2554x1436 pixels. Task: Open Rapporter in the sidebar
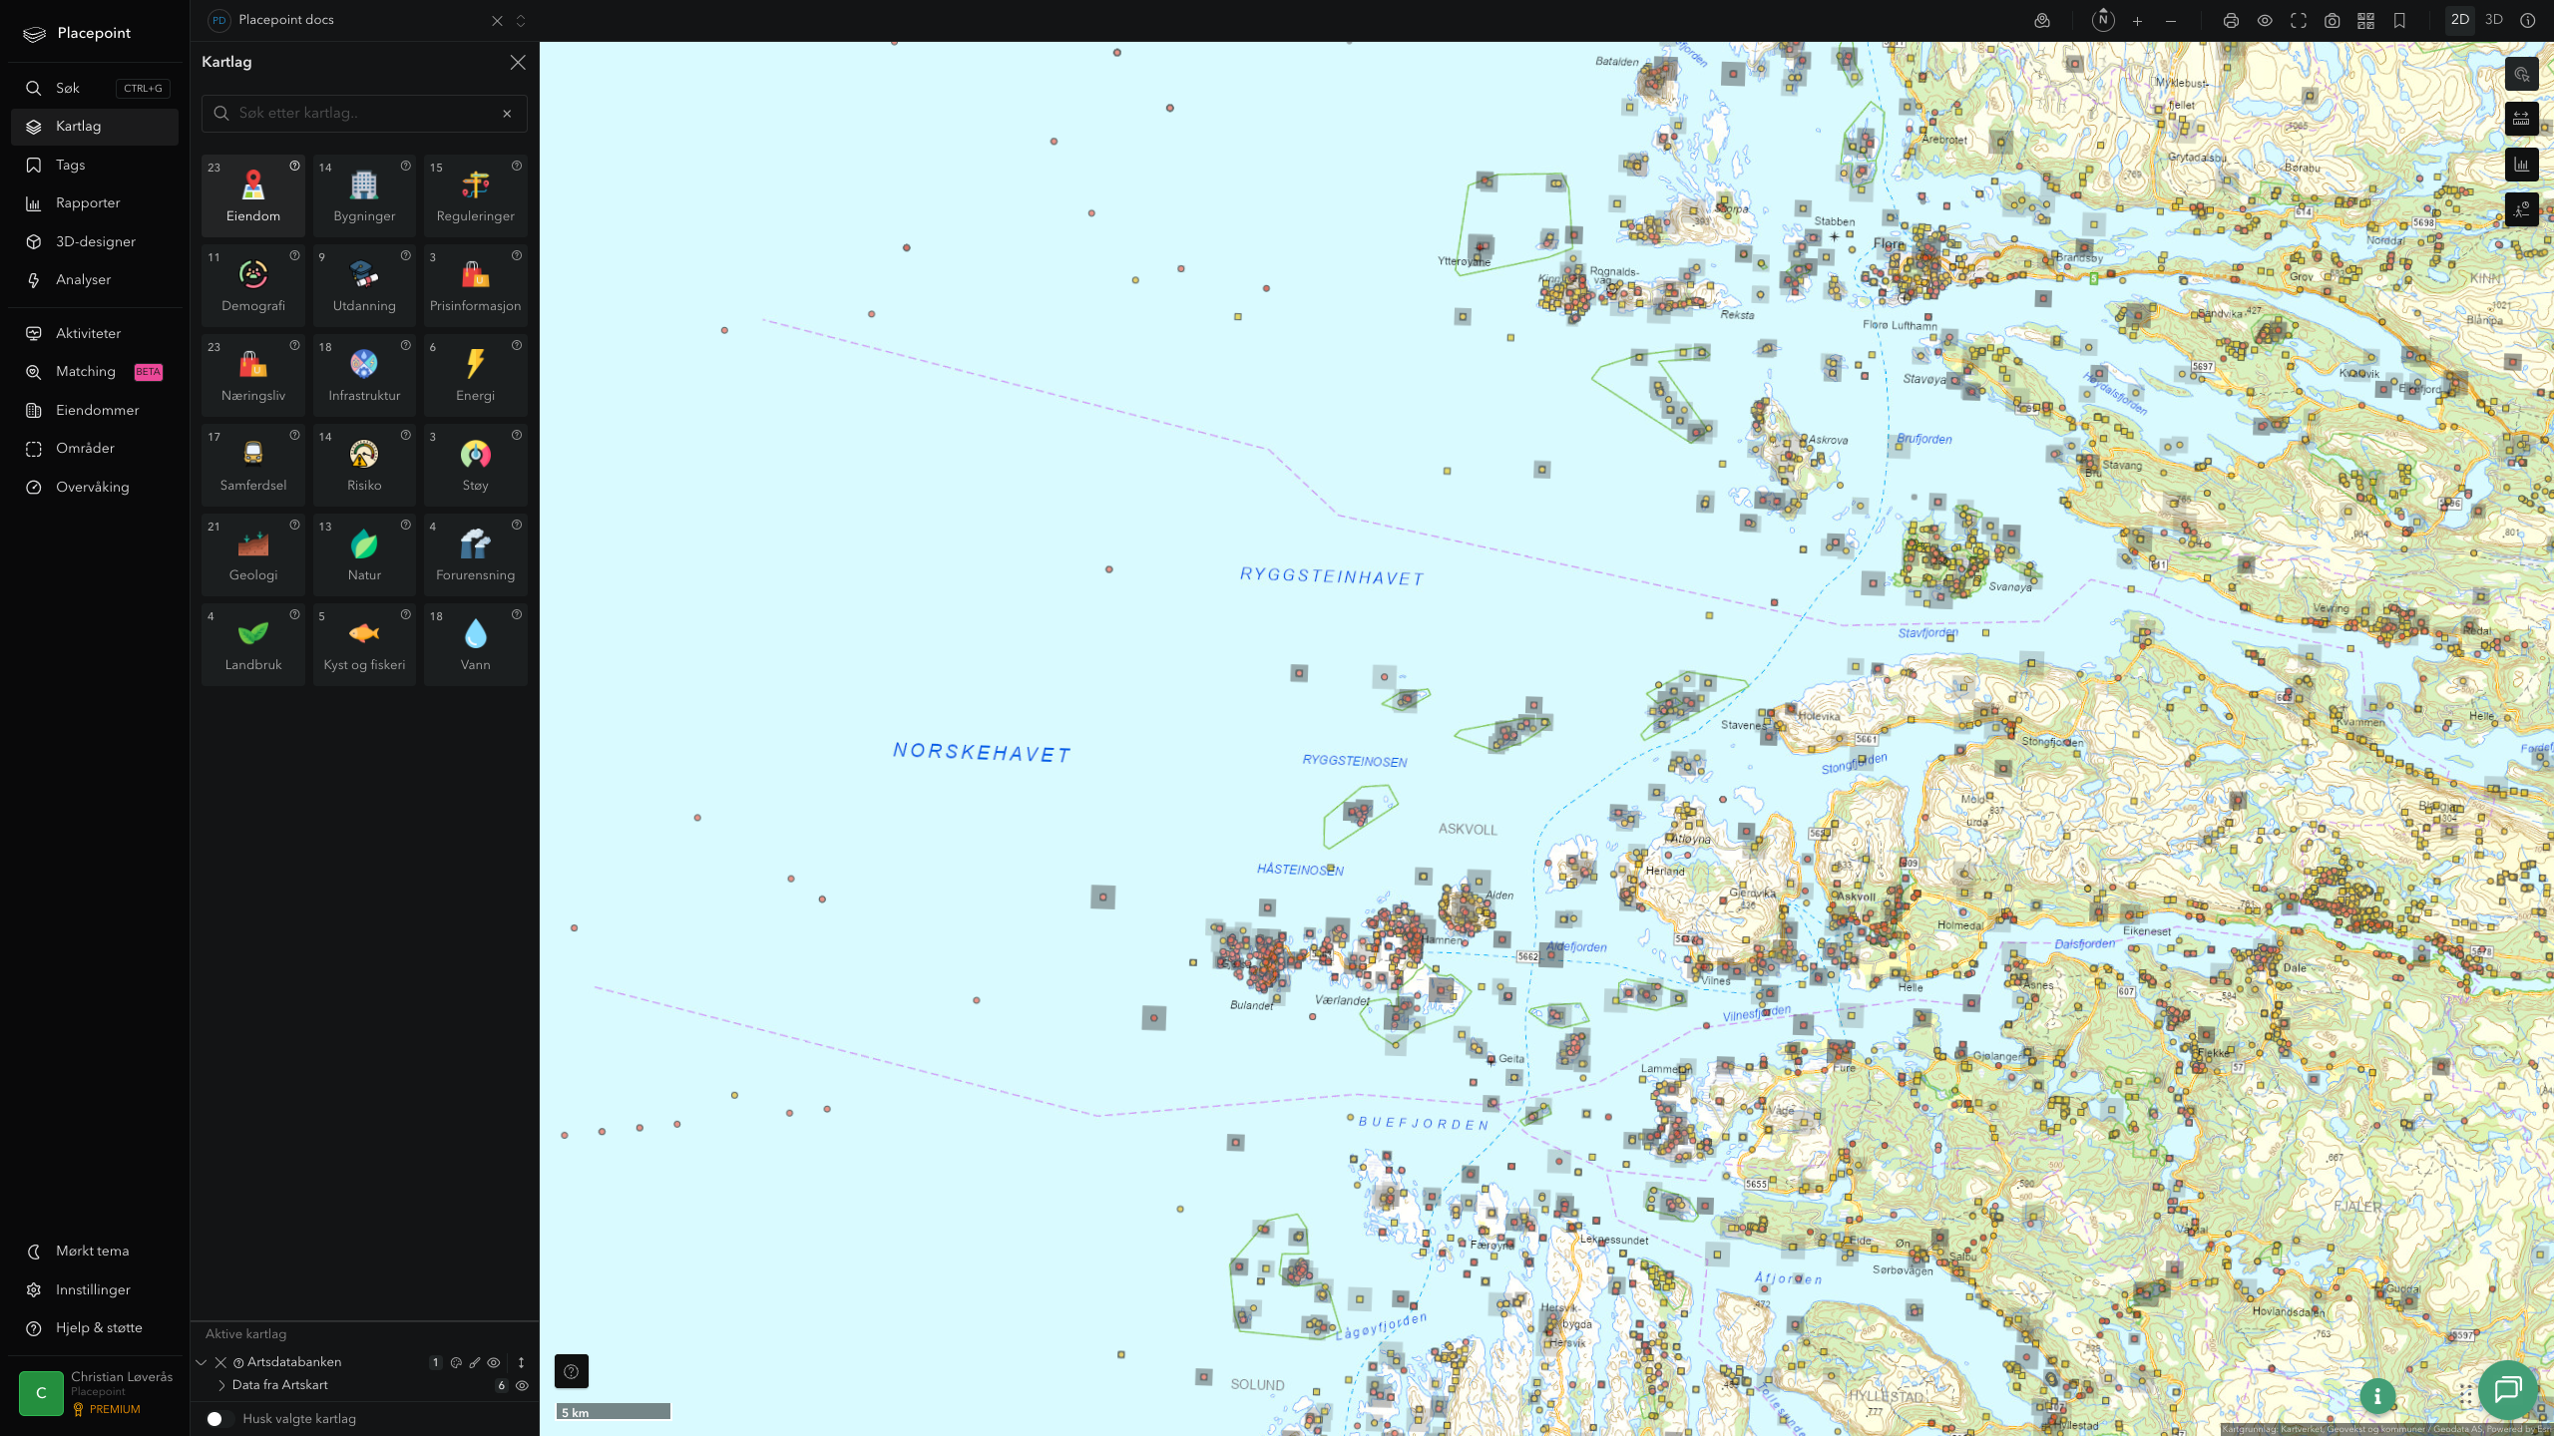click(95, 203)
